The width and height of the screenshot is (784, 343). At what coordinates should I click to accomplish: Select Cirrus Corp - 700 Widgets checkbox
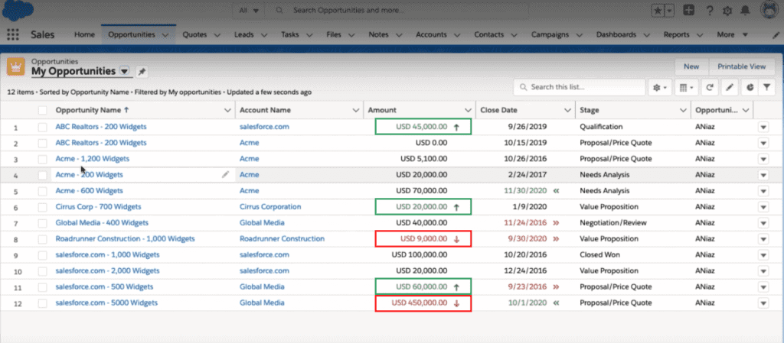point(43,207)
